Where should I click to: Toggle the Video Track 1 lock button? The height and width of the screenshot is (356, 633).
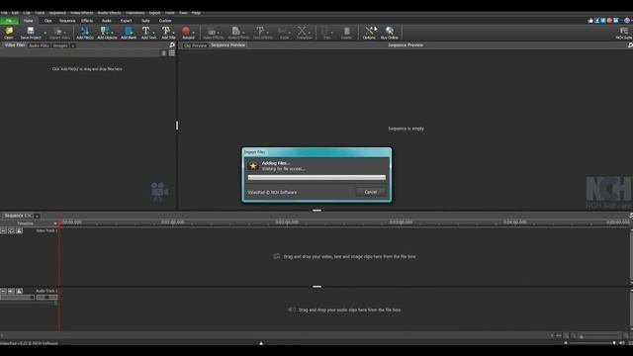[19, 230]
